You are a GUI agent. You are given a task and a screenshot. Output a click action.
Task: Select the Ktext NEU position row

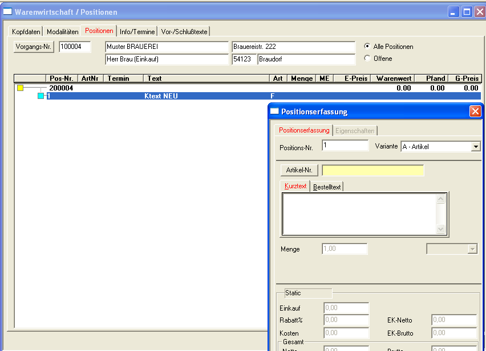[161, 96]
